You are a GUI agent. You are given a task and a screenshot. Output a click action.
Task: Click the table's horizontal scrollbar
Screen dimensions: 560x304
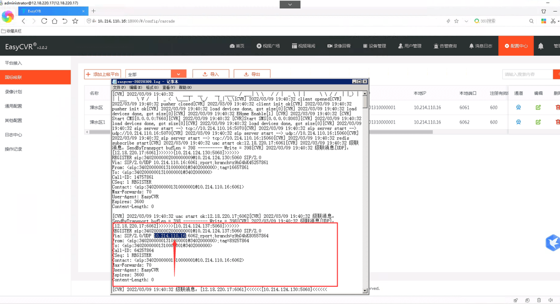400,132
